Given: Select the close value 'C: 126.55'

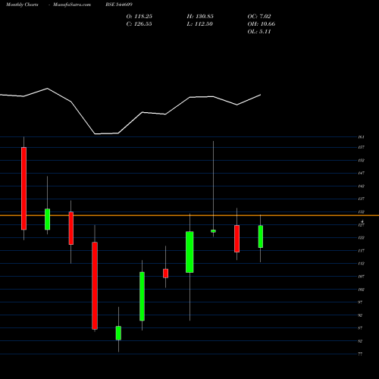Looking at the screenshot, I should point(139,24).
